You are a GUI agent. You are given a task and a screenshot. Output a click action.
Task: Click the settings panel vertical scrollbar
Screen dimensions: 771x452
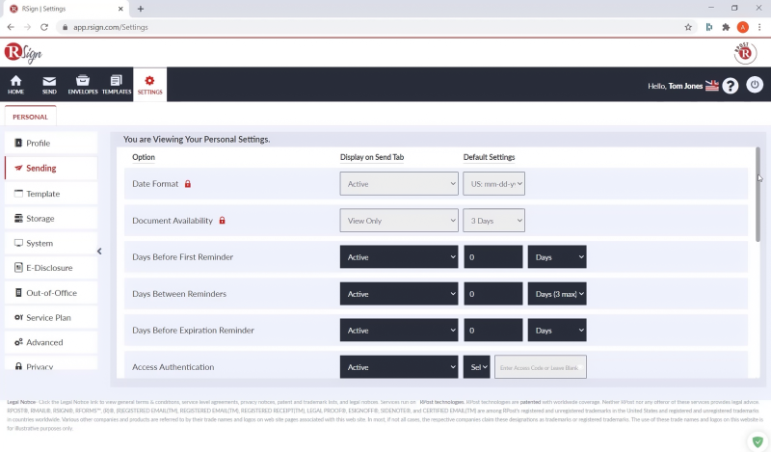[758, 195]
